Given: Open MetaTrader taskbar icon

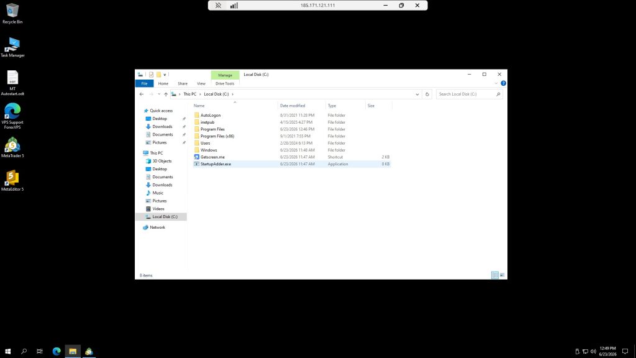Looking at the screenshot, I should click(89, 351).
